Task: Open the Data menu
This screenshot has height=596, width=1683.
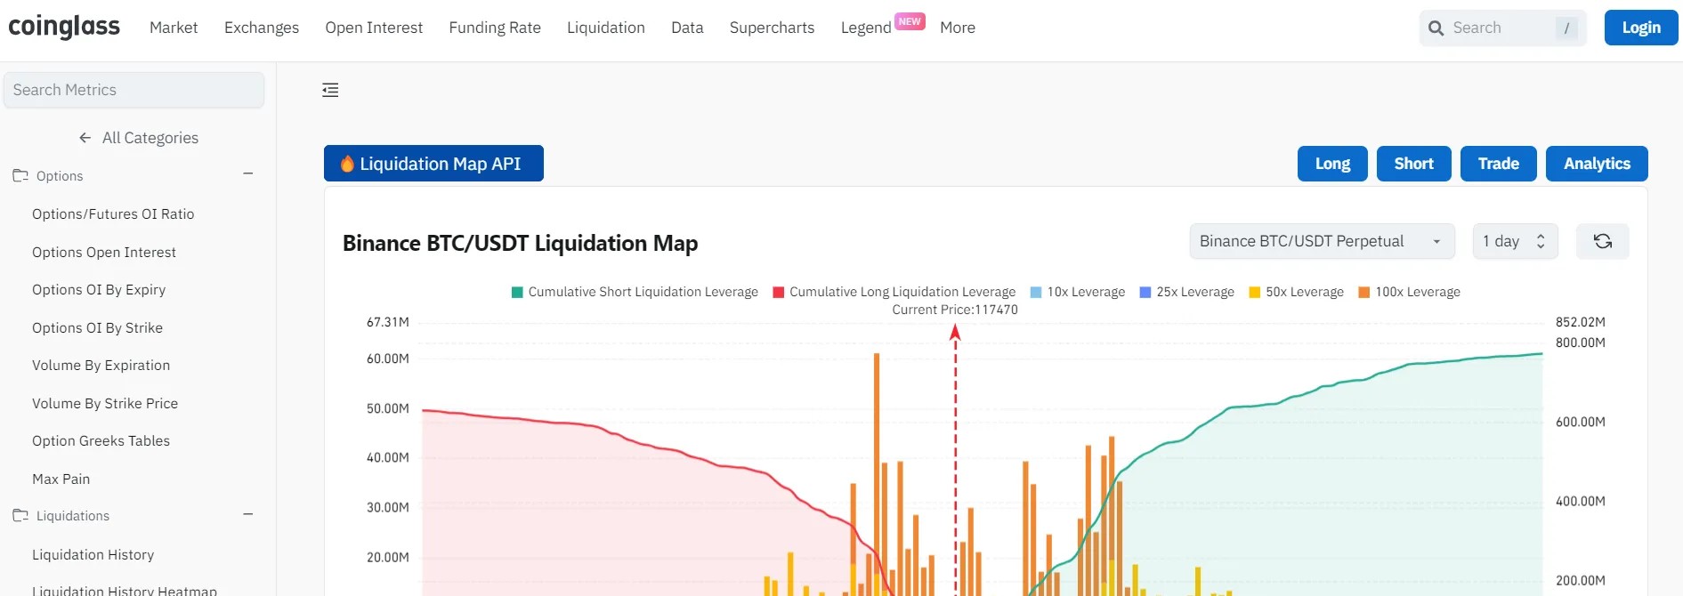Action: [x=687, y=28]
